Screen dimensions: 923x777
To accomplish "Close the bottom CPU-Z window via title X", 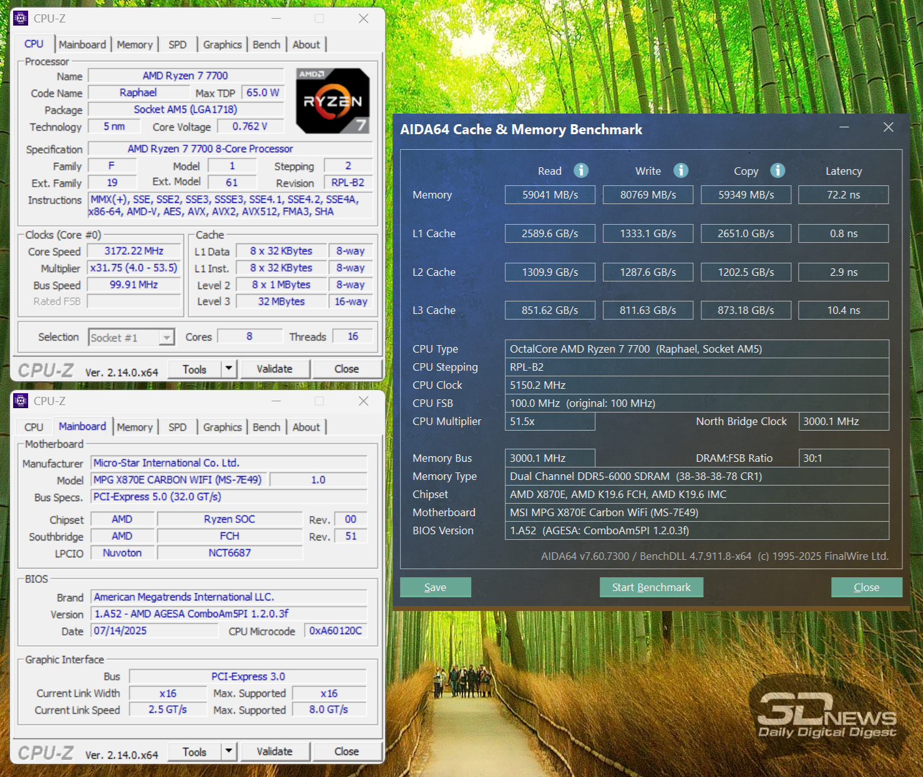I will (363, 401).
